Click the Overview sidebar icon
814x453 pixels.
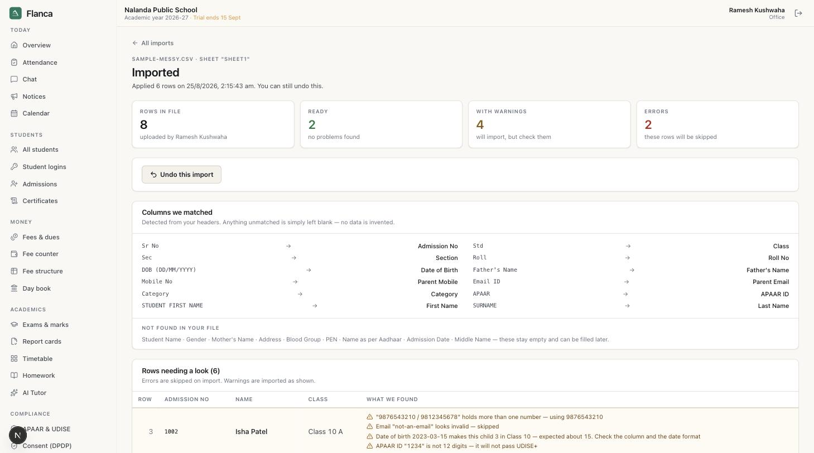coord(15,45)
